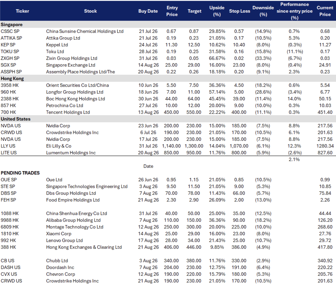Click Singapore Exchange current price 24.91
This screenshot has width=336, height=287.
pos(325,65)
